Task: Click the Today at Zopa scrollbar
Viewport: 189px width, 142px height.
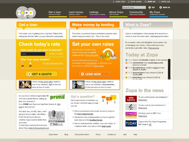Action: [169, 69]
